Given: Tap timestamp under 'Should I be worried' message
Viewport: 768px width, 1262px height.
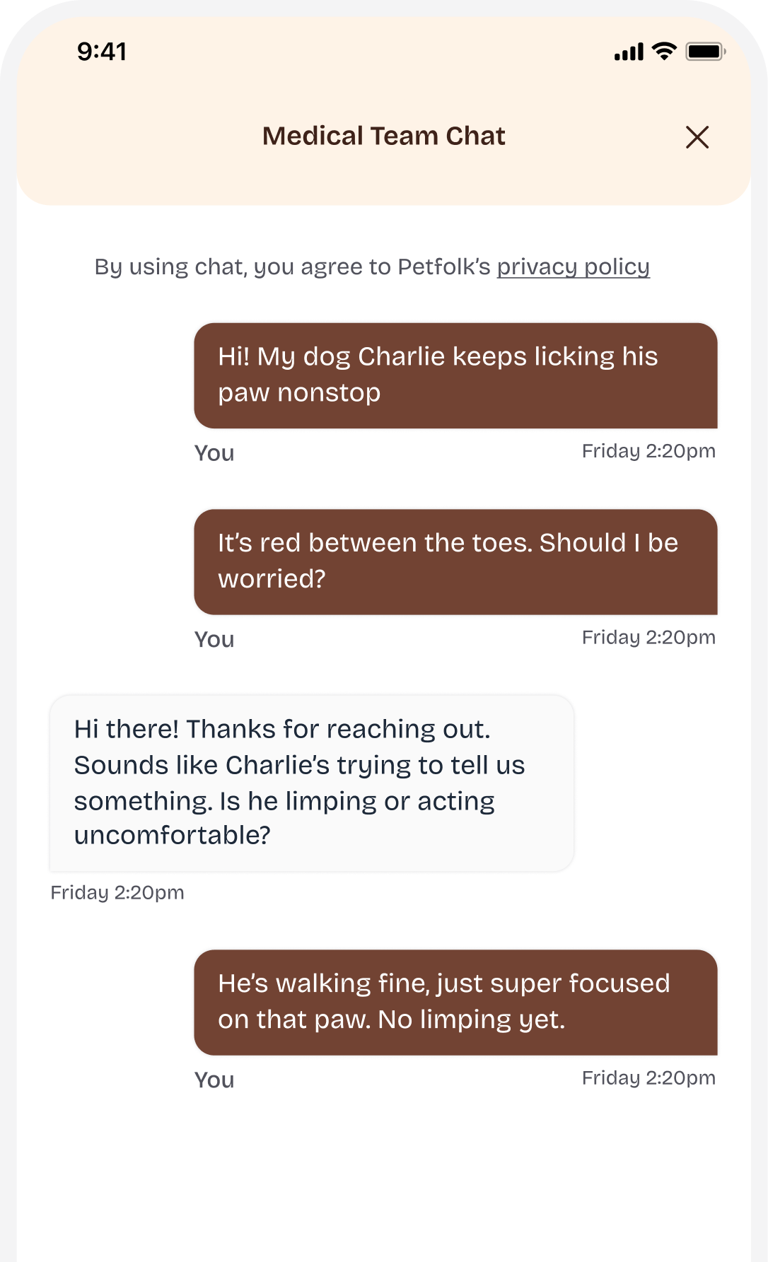Looking at the screenshot, I should pyautogui.click(x=648, y=638).
